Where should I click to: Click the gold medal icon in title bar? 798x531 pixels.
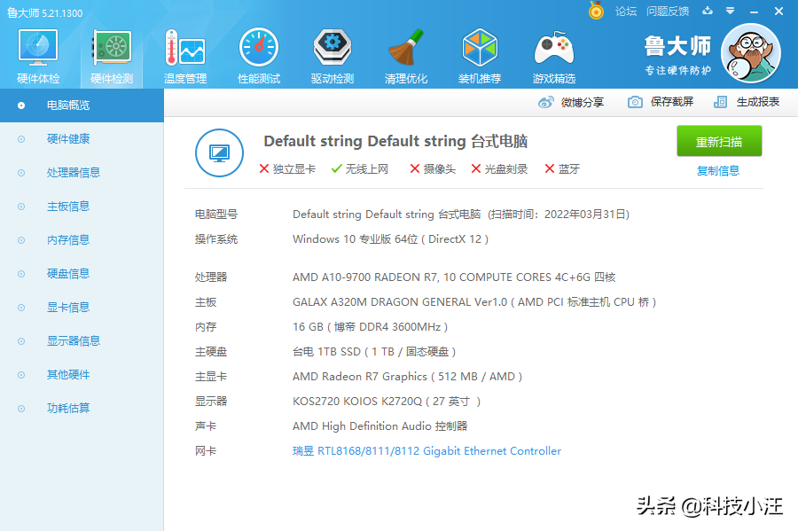[x=596, y=11]
